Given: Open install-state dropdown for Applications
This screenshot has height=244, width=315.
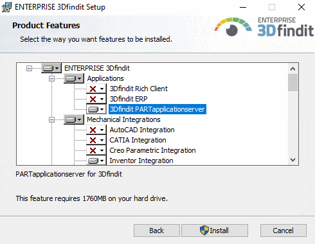Looking at the screenshot, I should 74,78.
